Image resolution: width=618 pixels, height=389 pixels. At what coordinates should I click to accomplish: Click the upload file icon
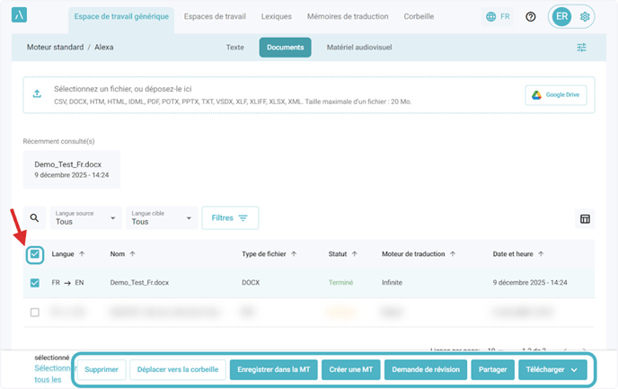pos(37,94)
